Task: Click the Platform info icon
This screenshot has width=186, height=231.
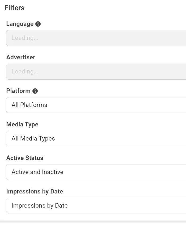Action: click(35, 91)
